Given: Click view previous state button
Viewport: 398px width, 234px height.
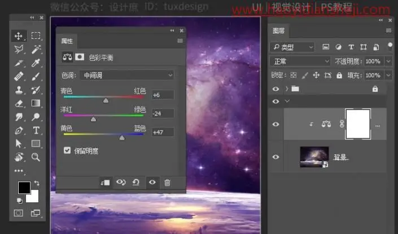Looking at the screenshot, I should coord(121,182).
